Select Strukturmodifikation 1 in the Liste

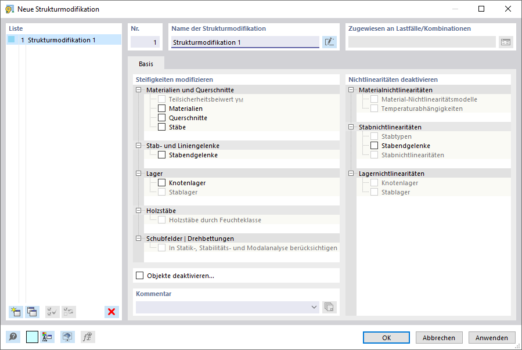[x=64, y=40]
